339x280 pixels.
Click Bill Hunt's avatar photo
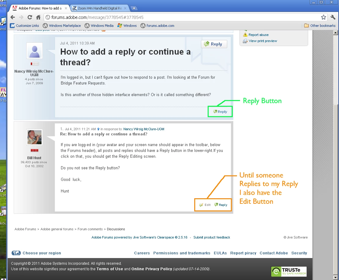point(35,137)
